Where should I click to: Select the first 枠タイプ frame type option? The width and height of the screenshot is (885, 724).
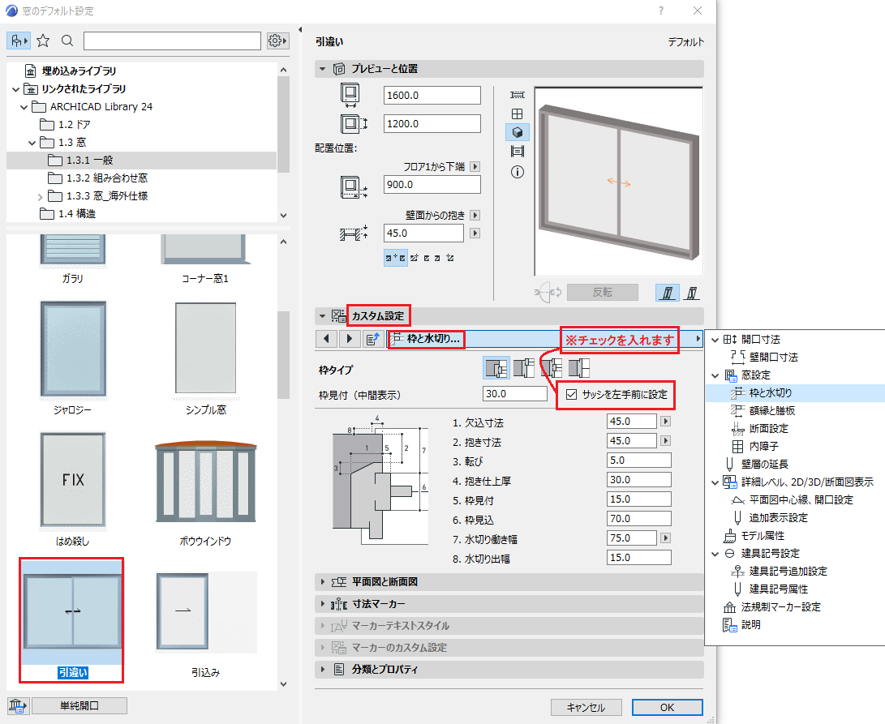coord(496,368)
